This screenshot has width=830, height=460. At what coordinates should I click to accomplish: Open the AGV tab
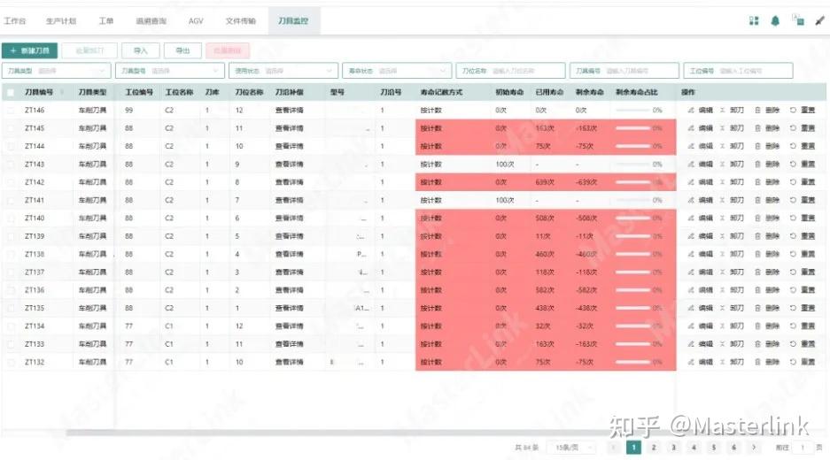[x=196, y=21]
